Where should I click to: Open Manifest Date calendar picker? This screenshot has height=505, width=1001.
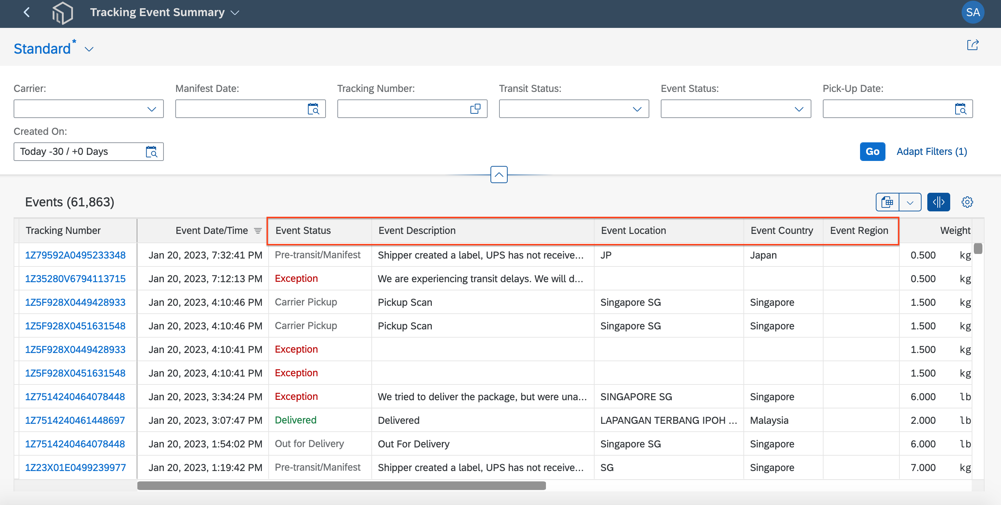click(x=313, y=109)
